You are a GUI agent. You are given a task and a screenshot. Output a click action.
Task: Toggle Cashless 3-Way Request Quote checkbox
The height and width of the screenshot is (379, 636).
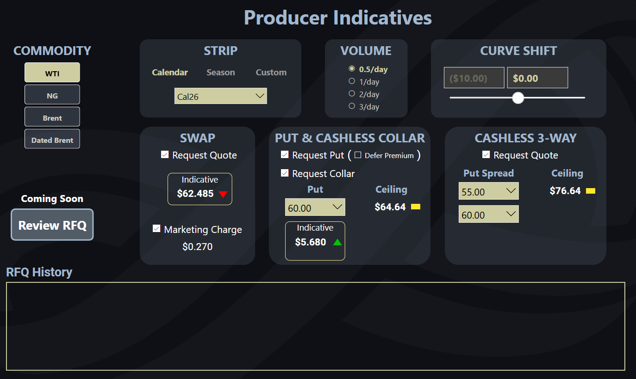pos(486,154)
